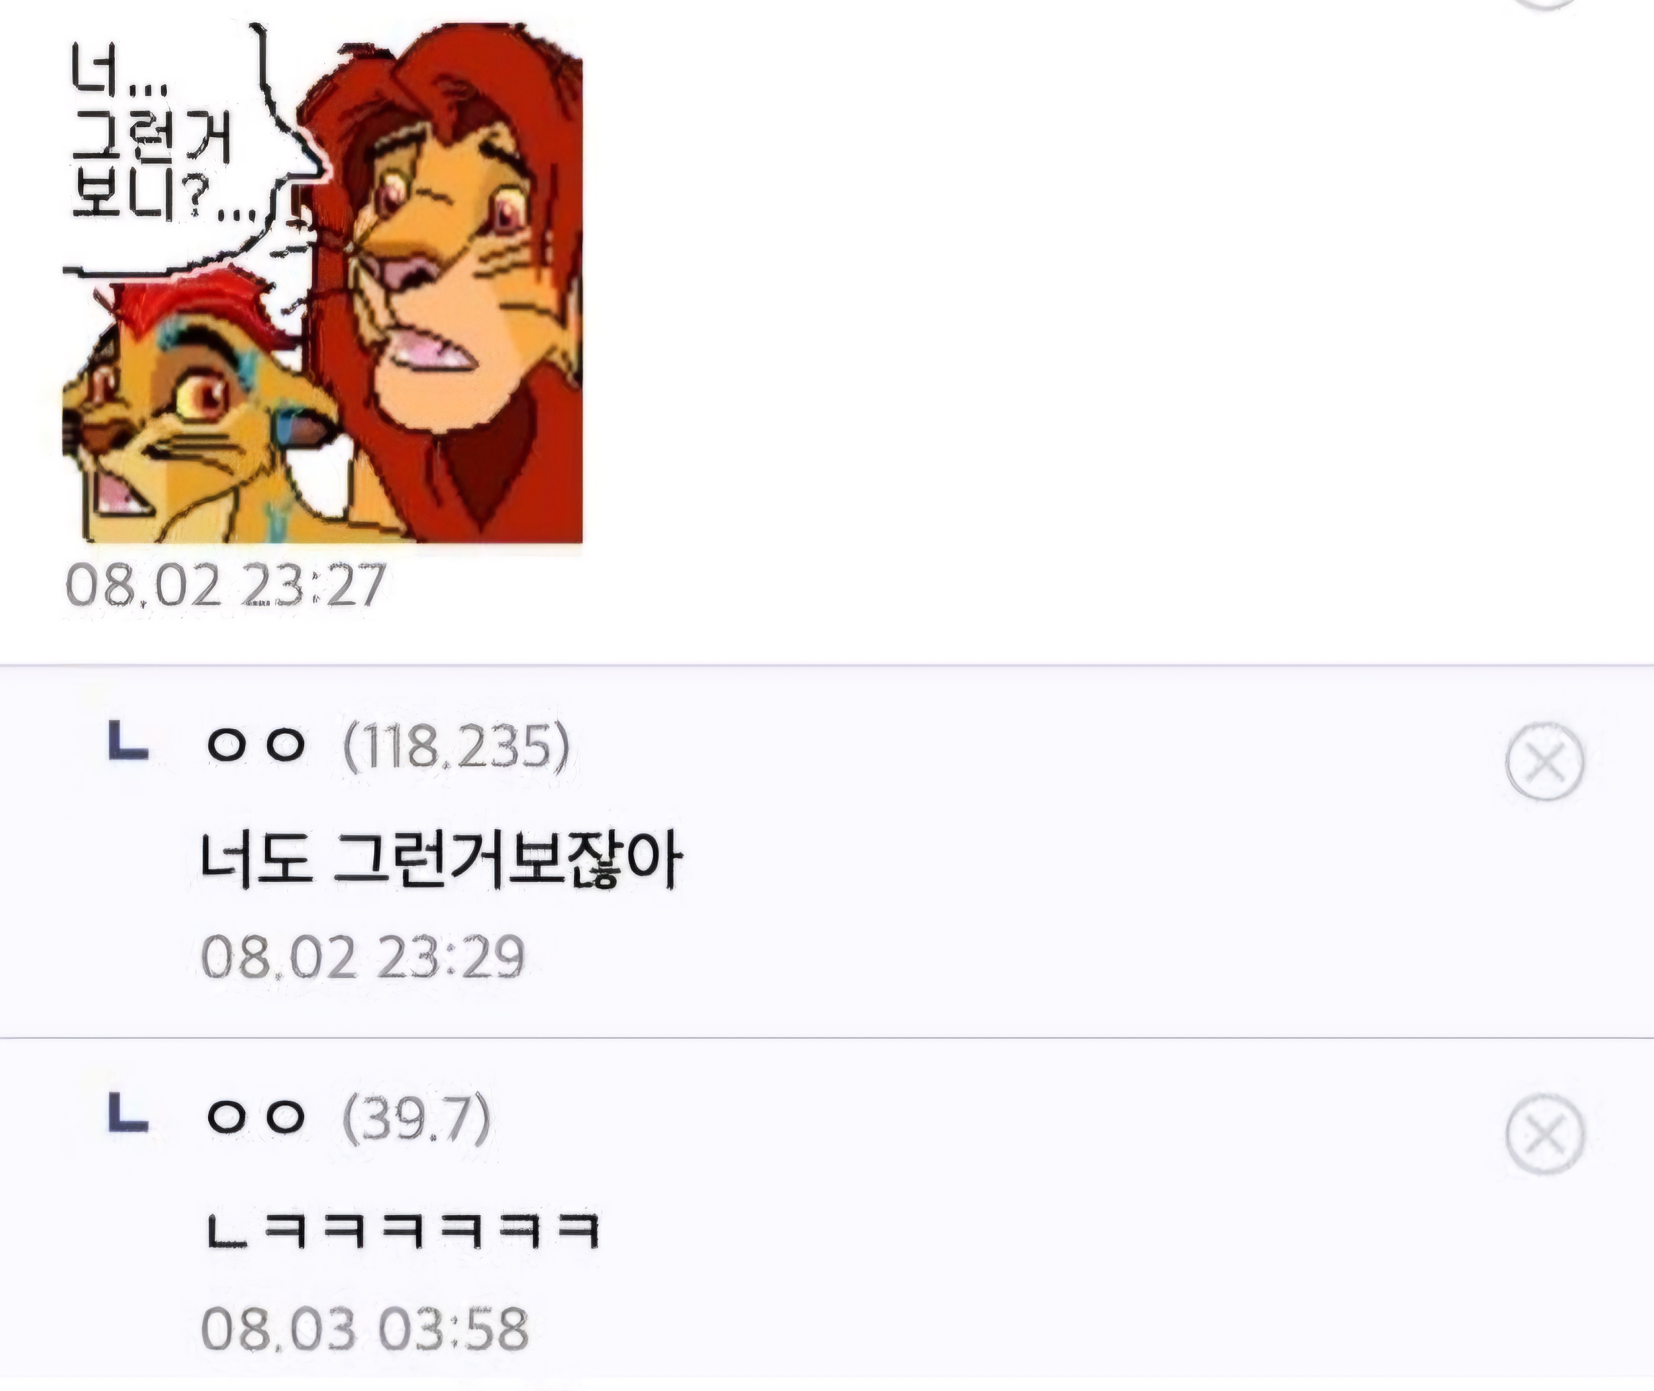Click the lion cub in the meme
This screenshot has width=1654, height=1391.
(x=197, y=410)
